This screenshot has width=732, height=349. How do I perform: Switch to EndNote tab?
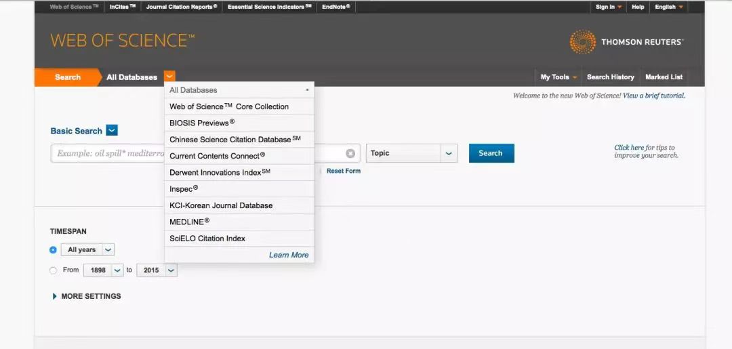click(336, 7)
